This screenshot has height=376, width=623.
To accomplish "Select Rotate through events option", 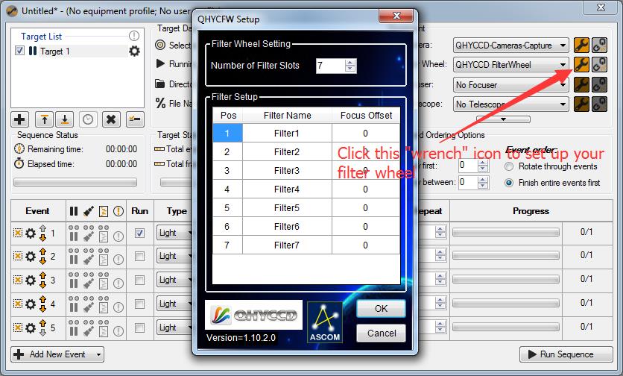I will (x=508, y=166).
